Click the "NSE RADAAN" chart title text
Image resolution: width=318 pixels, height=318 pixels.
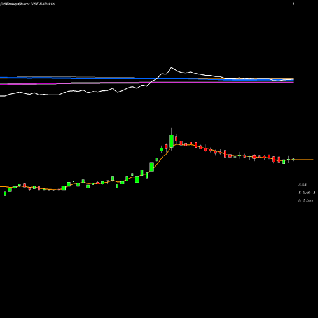[43, 4]
